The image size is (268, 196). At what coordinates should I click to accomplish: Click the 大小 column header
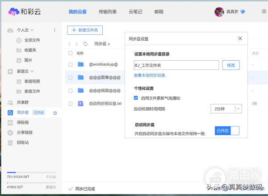click(x=255, y=53)
